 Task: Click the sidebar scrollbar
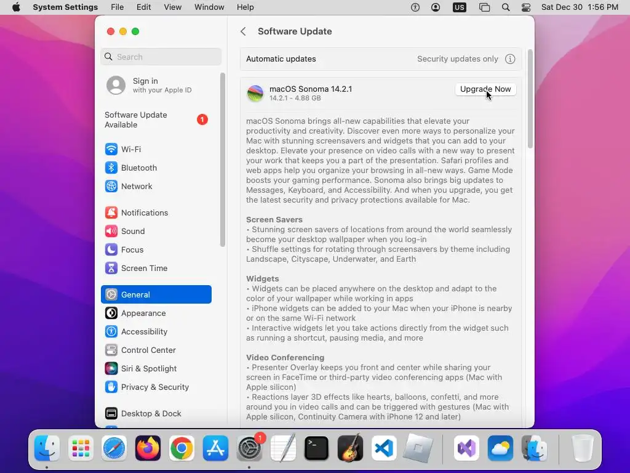coord(223,160)
